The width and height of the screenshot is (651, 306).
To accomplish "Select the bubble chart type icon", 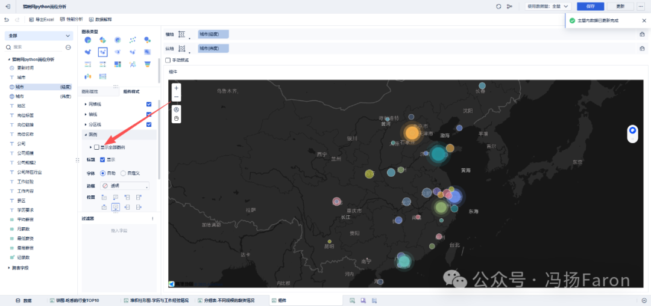I will 147,40.
